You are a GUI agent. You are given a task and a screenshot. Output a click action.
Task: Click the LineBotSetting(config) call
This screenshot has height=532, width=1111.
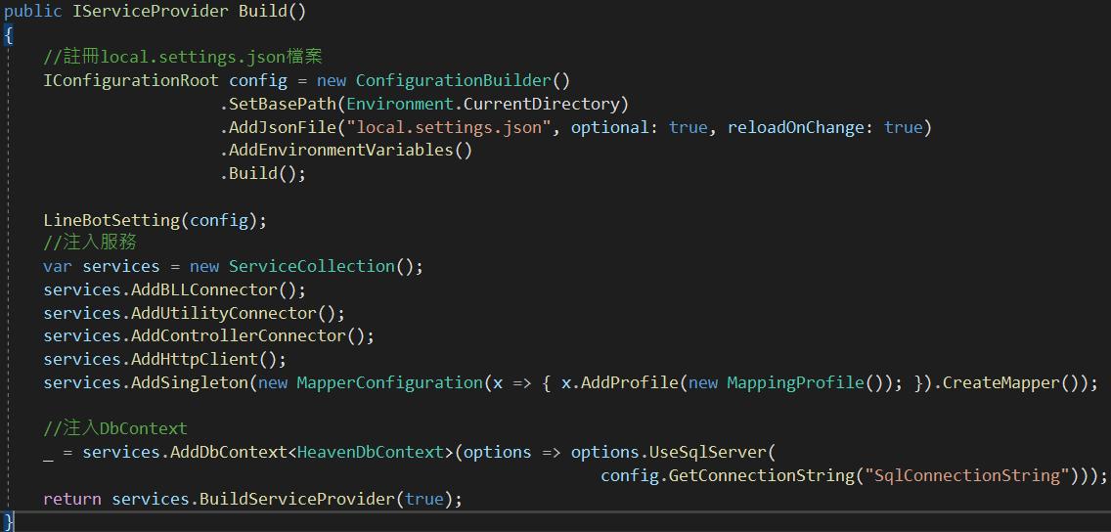click(151, 220)
